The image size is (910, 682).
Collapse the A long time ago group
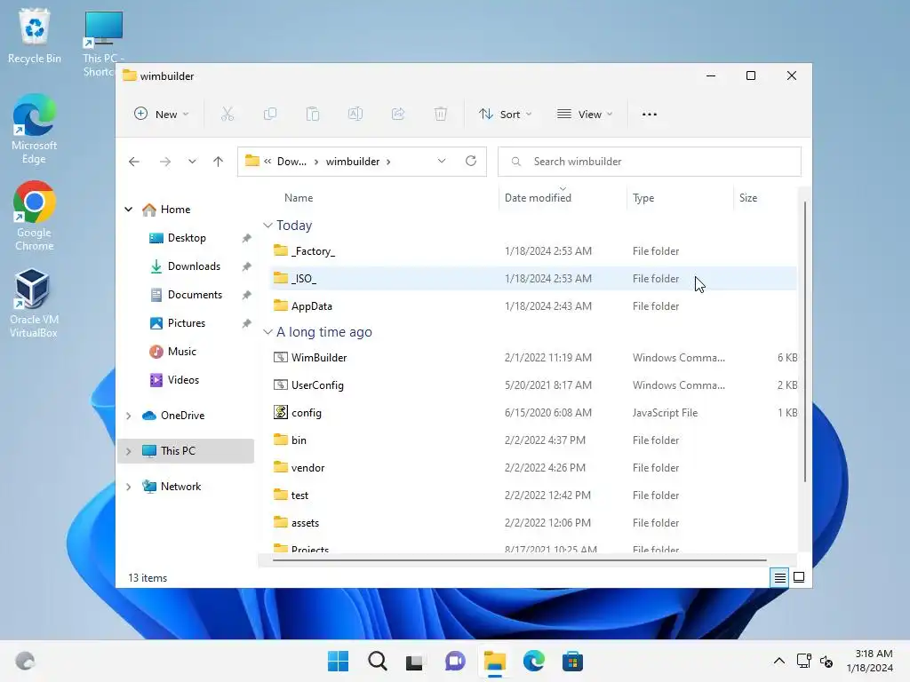tap(267, 332)
